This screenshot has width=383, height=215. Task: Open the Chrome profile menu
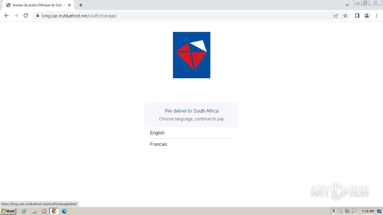point(367,16)
